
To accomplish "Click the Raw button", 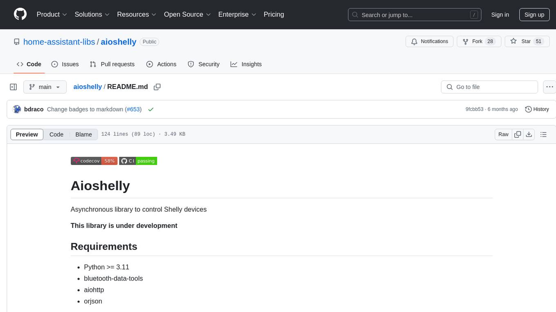I will coord(503,134).
